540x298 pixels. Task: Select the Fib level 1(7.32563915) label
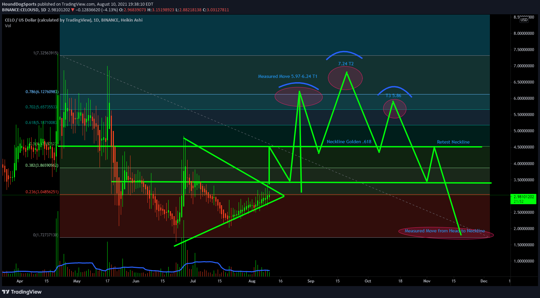(x=45, y=53)
